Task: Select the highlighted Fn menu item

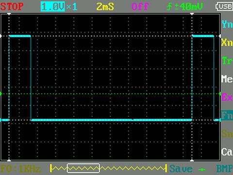Action: click(227, 115)
